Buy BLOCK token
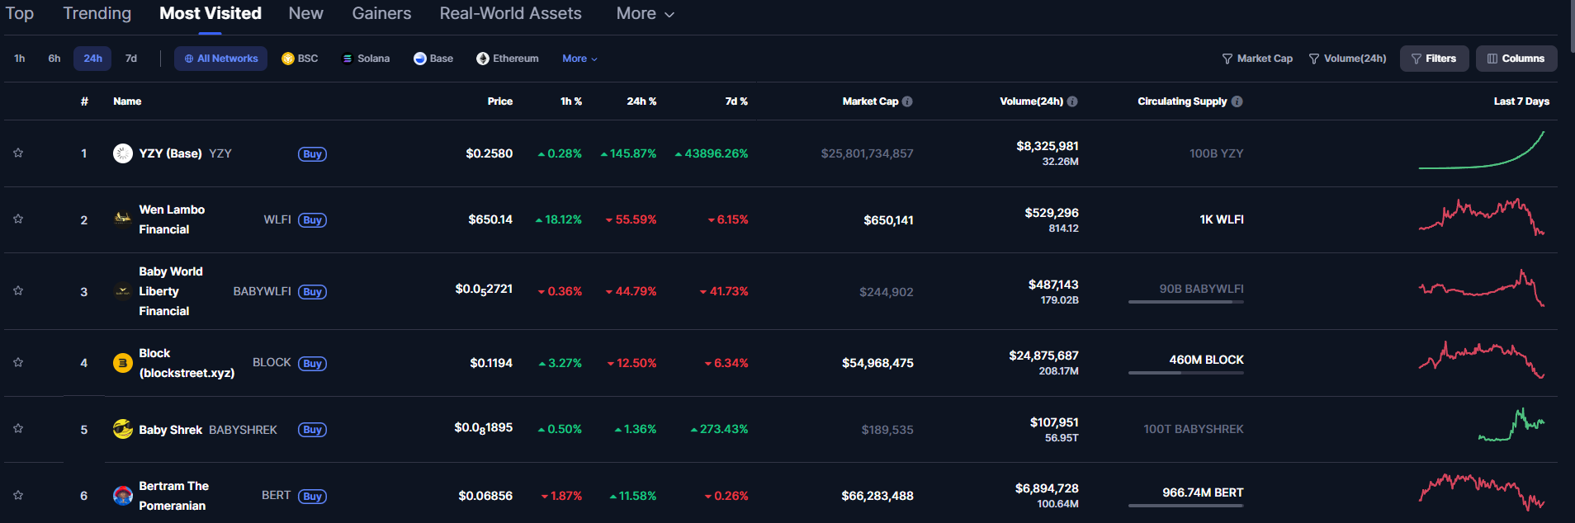Screen dimensions: 1575x523 (x=312, y=364)
